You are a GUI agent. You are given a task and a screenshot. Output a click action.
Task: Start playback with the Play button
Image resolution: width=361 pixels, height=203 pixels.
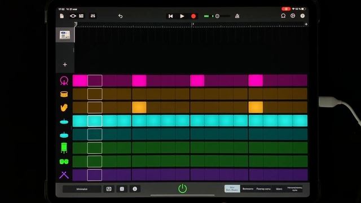(x=182, y=16)
